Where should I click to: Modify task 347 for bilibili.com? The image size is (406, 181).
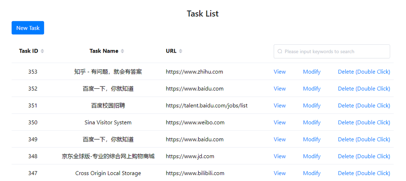click(312, 173)
